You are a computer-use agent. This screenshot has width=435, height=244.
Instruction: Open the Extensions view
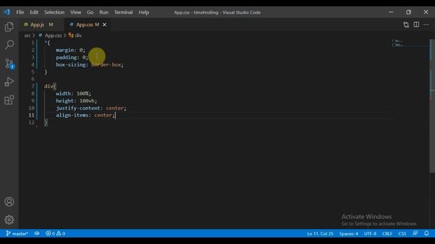point(9,100)
